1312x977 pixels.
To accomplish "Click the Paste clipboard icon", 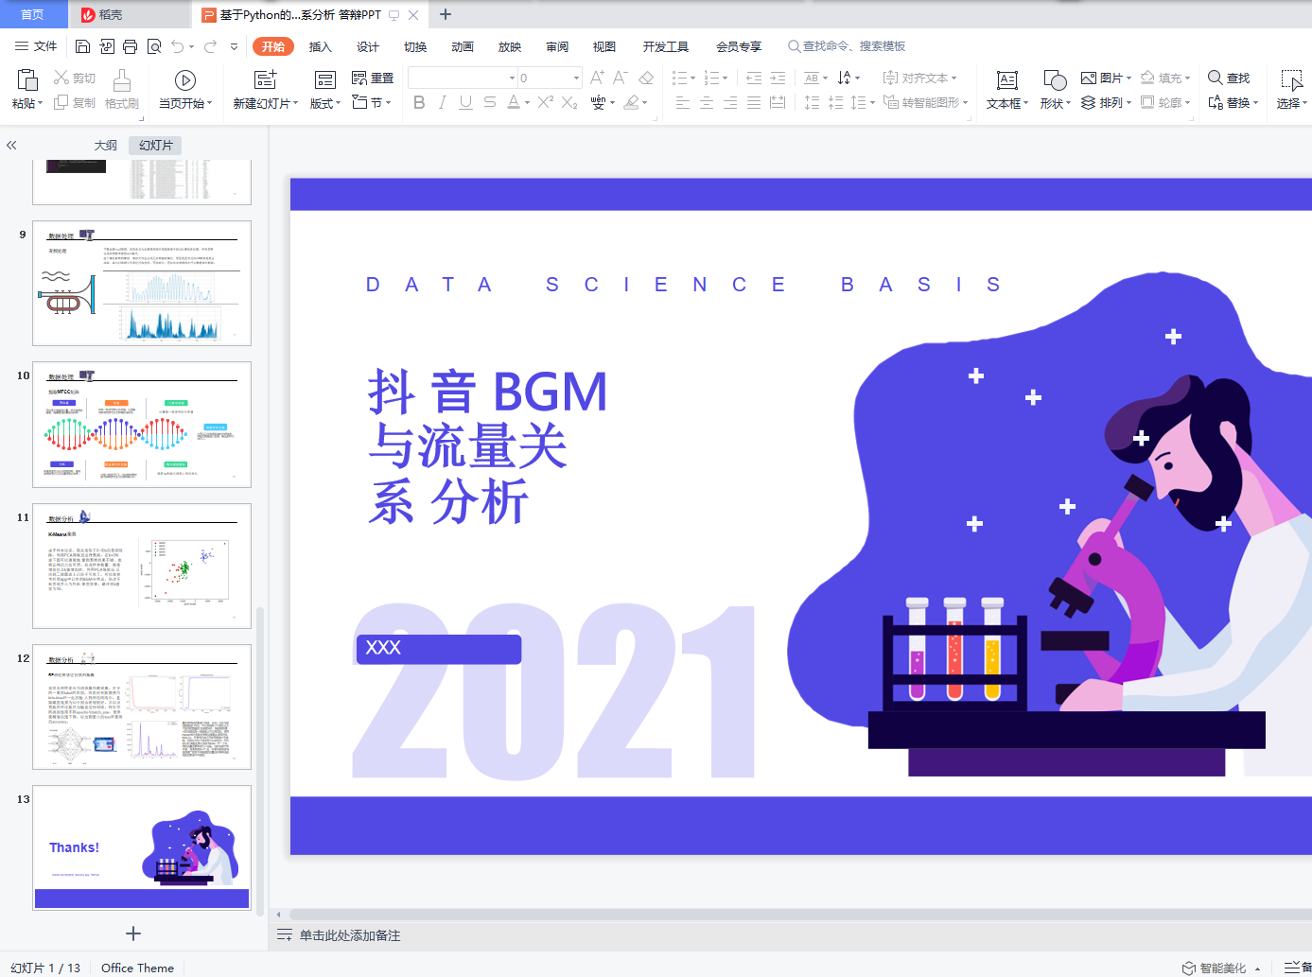I will click(x=27, y=79).
